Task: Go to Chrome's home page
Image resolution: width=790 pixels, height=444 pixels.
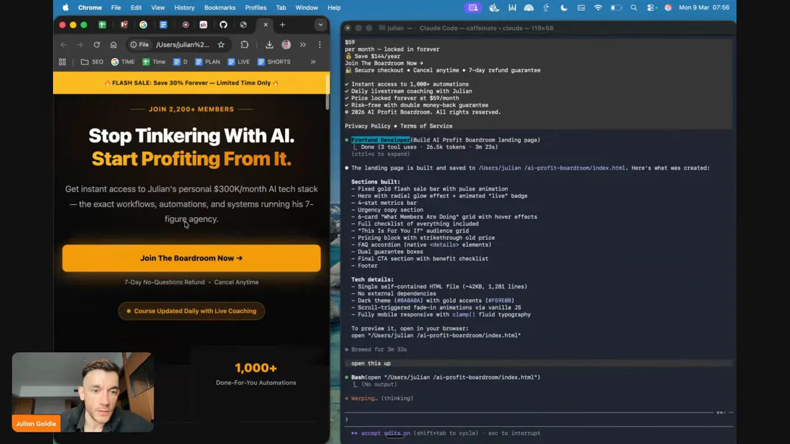Action: (114, 44)
